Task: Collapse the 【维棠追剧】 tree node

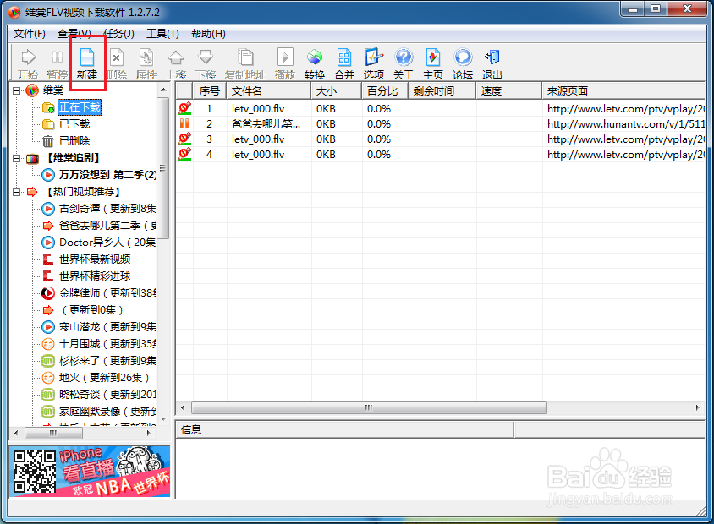Action: coord(16,158)
